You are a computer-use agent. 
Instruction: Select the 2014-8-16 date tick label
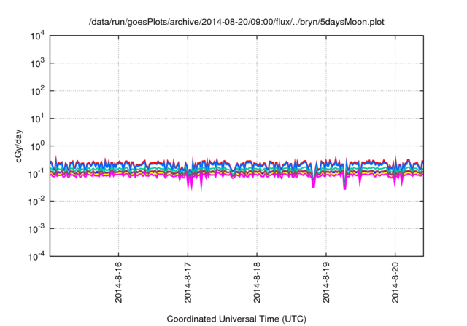click(118, 282)
